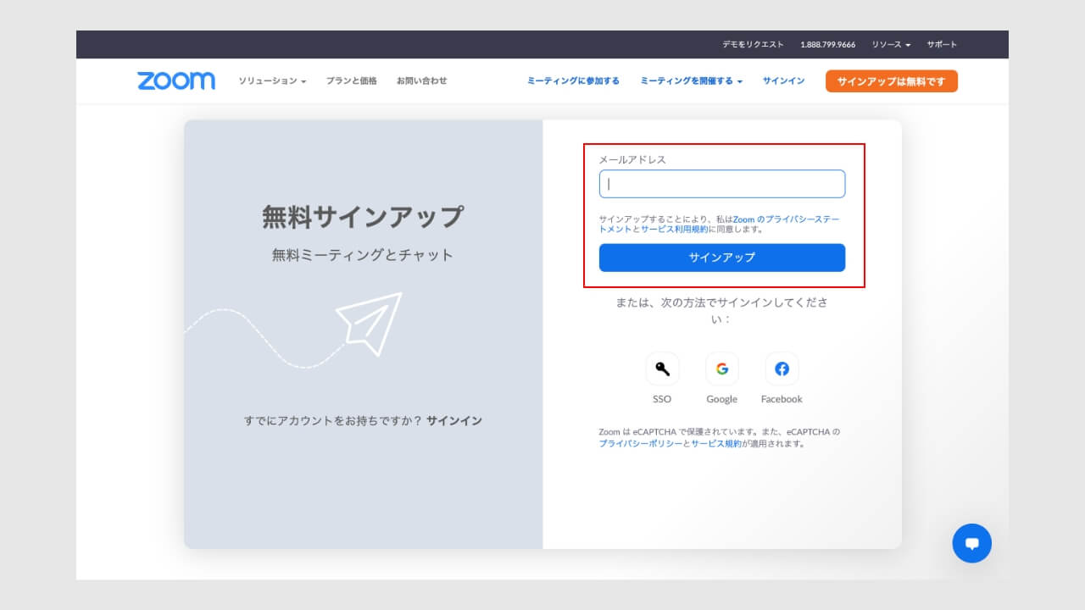Expand the ミーティングを開催する dropdown

tap(692, 81)
